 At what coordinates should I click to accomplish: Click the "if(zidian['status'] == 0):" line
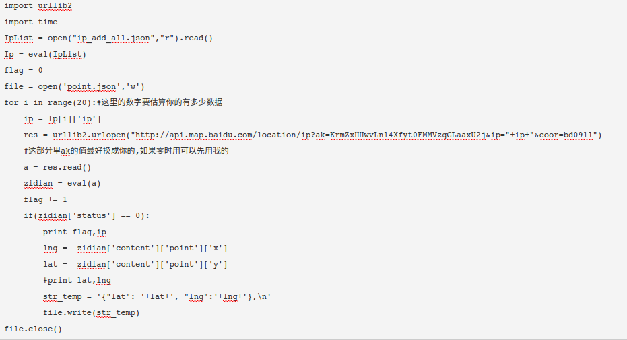click(86, 216)
